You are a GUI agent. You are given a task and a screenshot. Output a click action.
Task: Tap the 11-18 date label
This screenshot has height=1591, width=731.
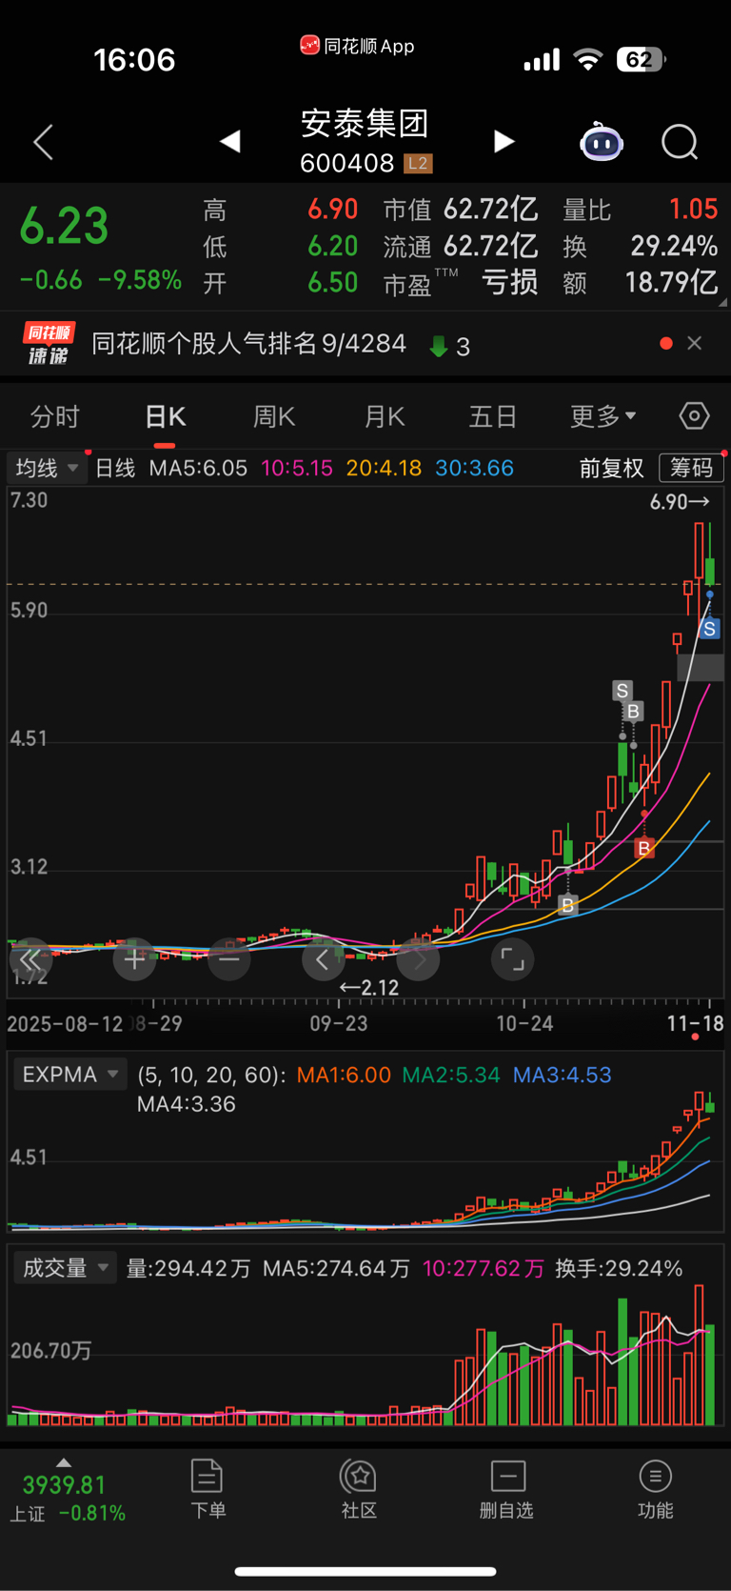pyautogui.click(x=695, y=1023)
